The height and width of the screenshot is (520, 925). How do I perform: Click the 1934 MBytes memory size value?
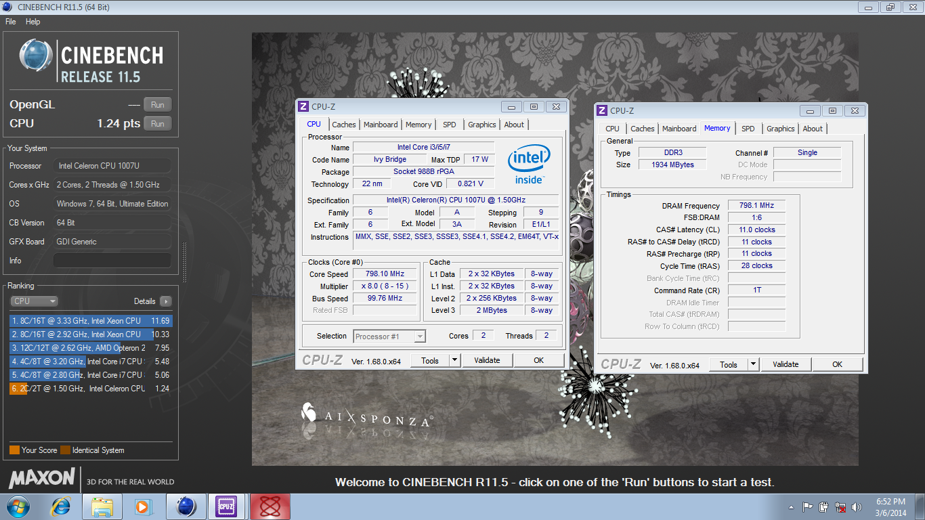(x=672, y=165)
